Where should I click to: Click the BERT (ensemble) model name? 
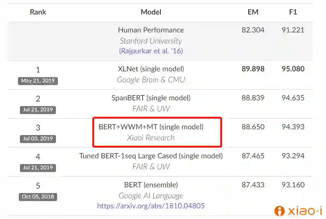pos(151,185)
